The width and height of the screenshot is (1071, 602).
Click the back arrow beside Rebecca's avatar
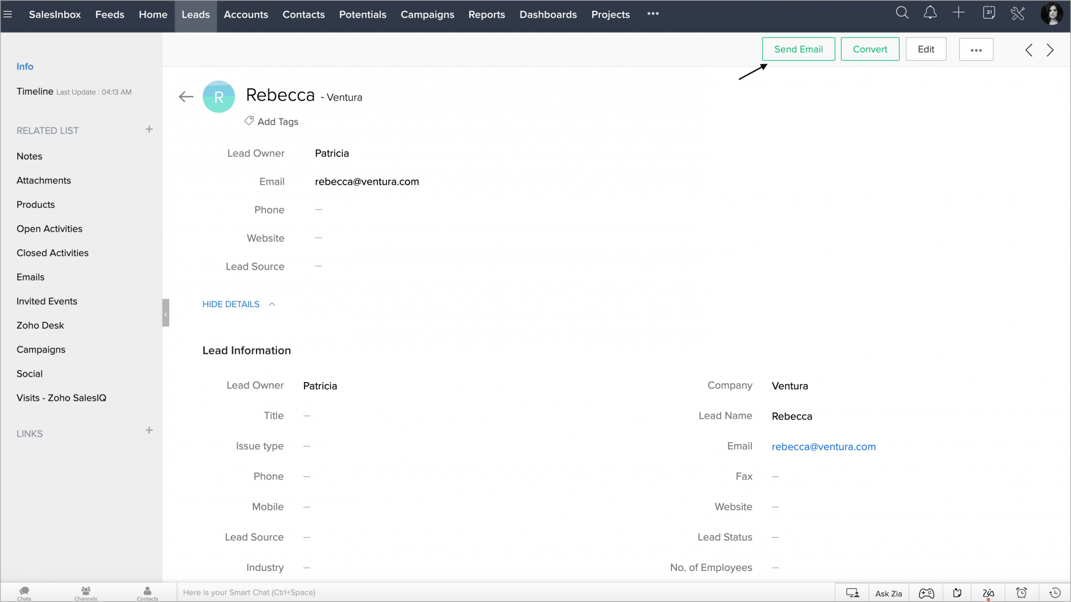(186, 97)
